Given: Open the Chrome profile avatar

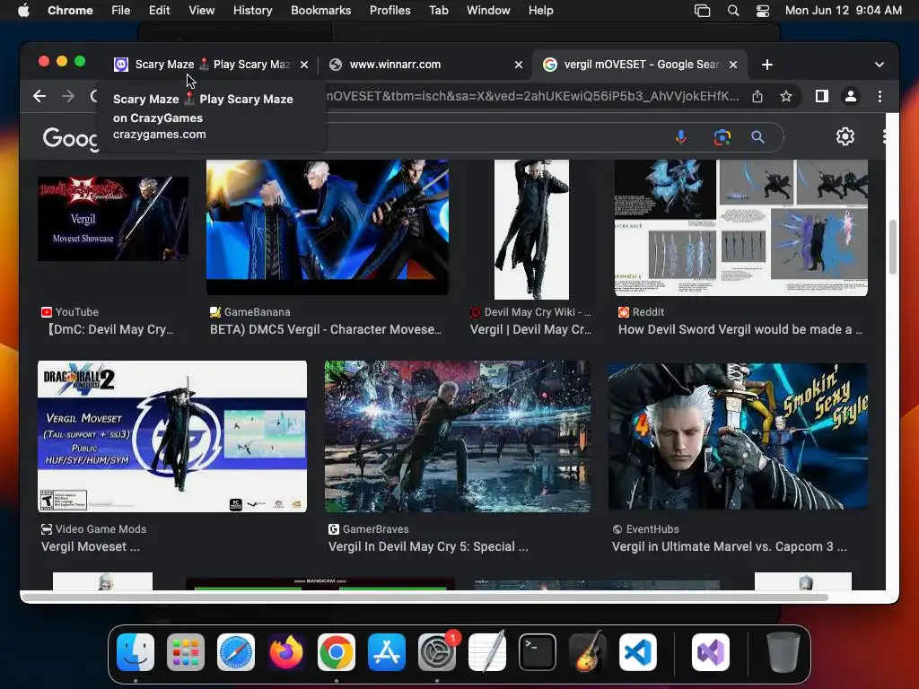Looking at the screenshot, I should pos(851,96).
